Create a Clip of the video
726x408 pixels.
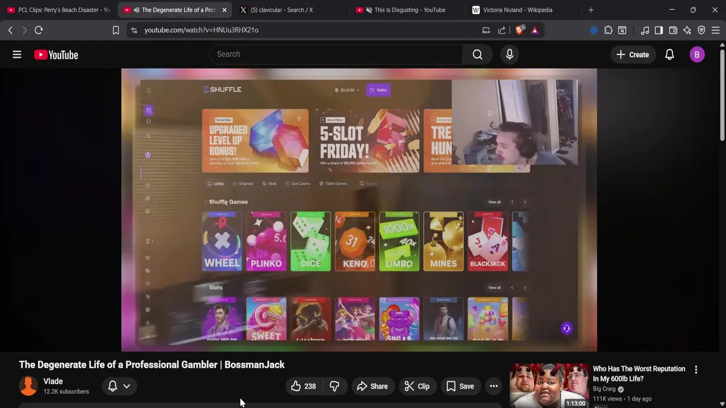tap(417, 386)
